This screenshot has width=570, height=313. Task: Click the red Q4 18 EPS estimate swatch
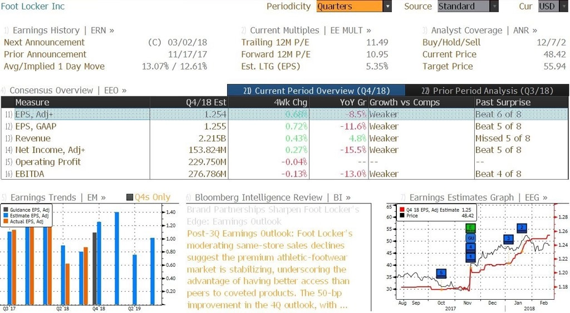[x=402, y=210]
